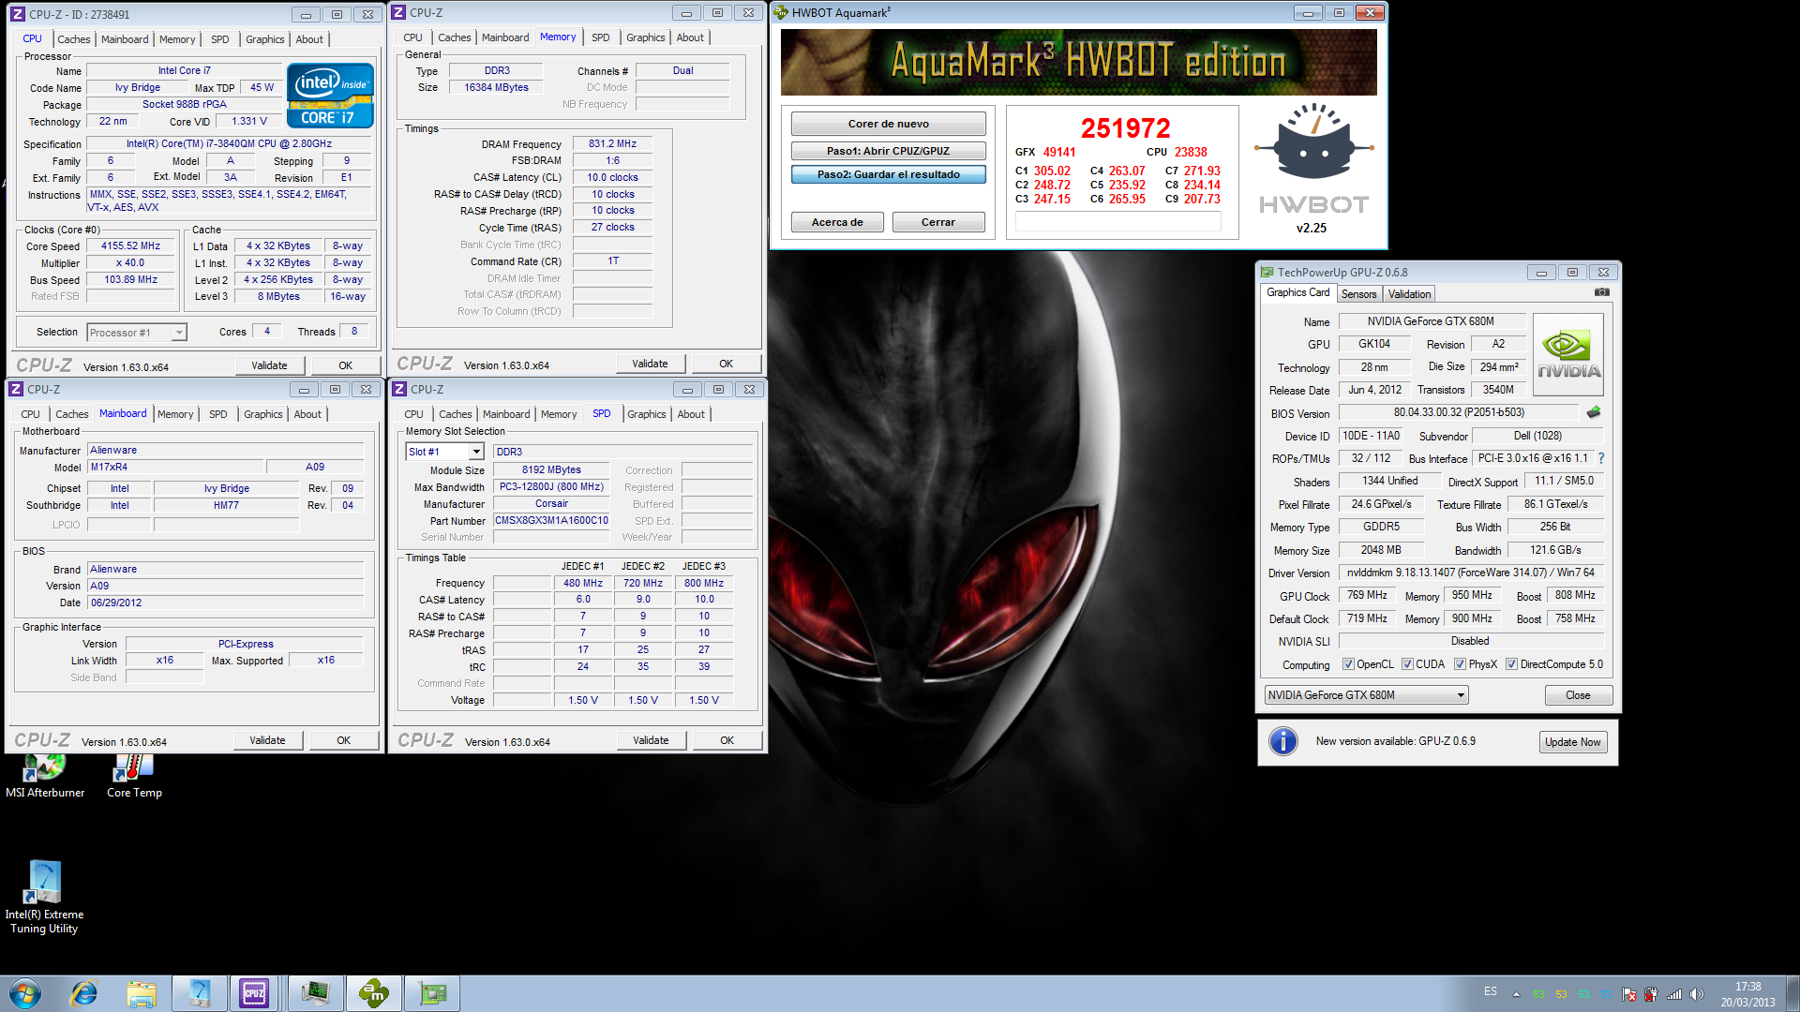Launch Intel Extreme Tuning Utility shortcut
Screen dimensions: 1800x1012
(44, 898)
